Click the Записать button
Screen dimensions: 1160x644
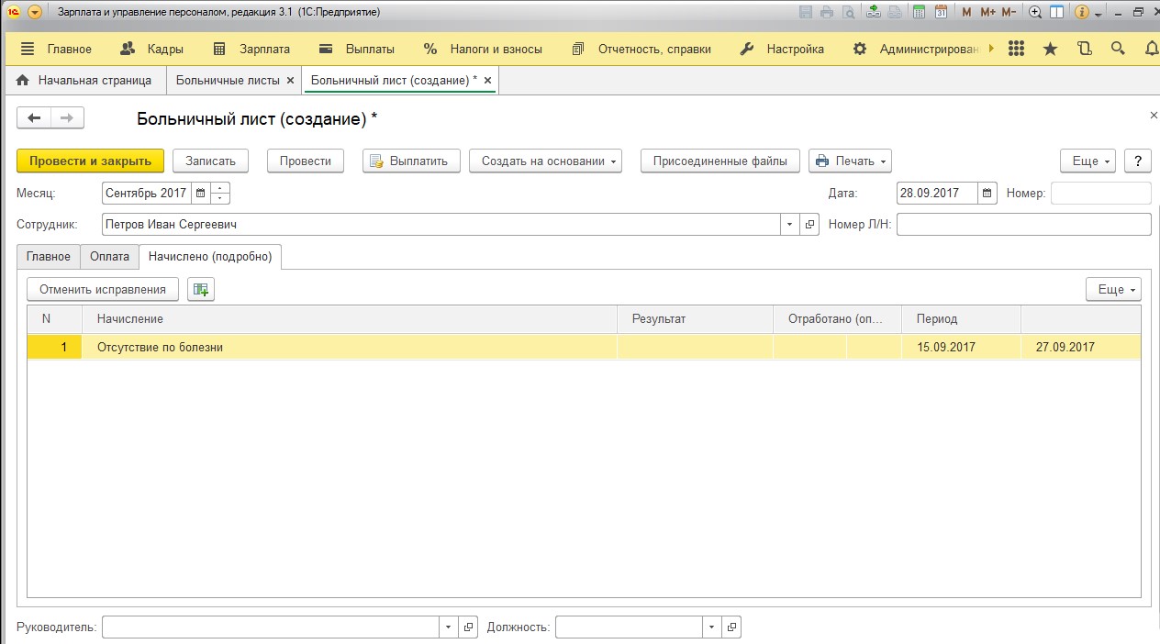pos(210,161)
